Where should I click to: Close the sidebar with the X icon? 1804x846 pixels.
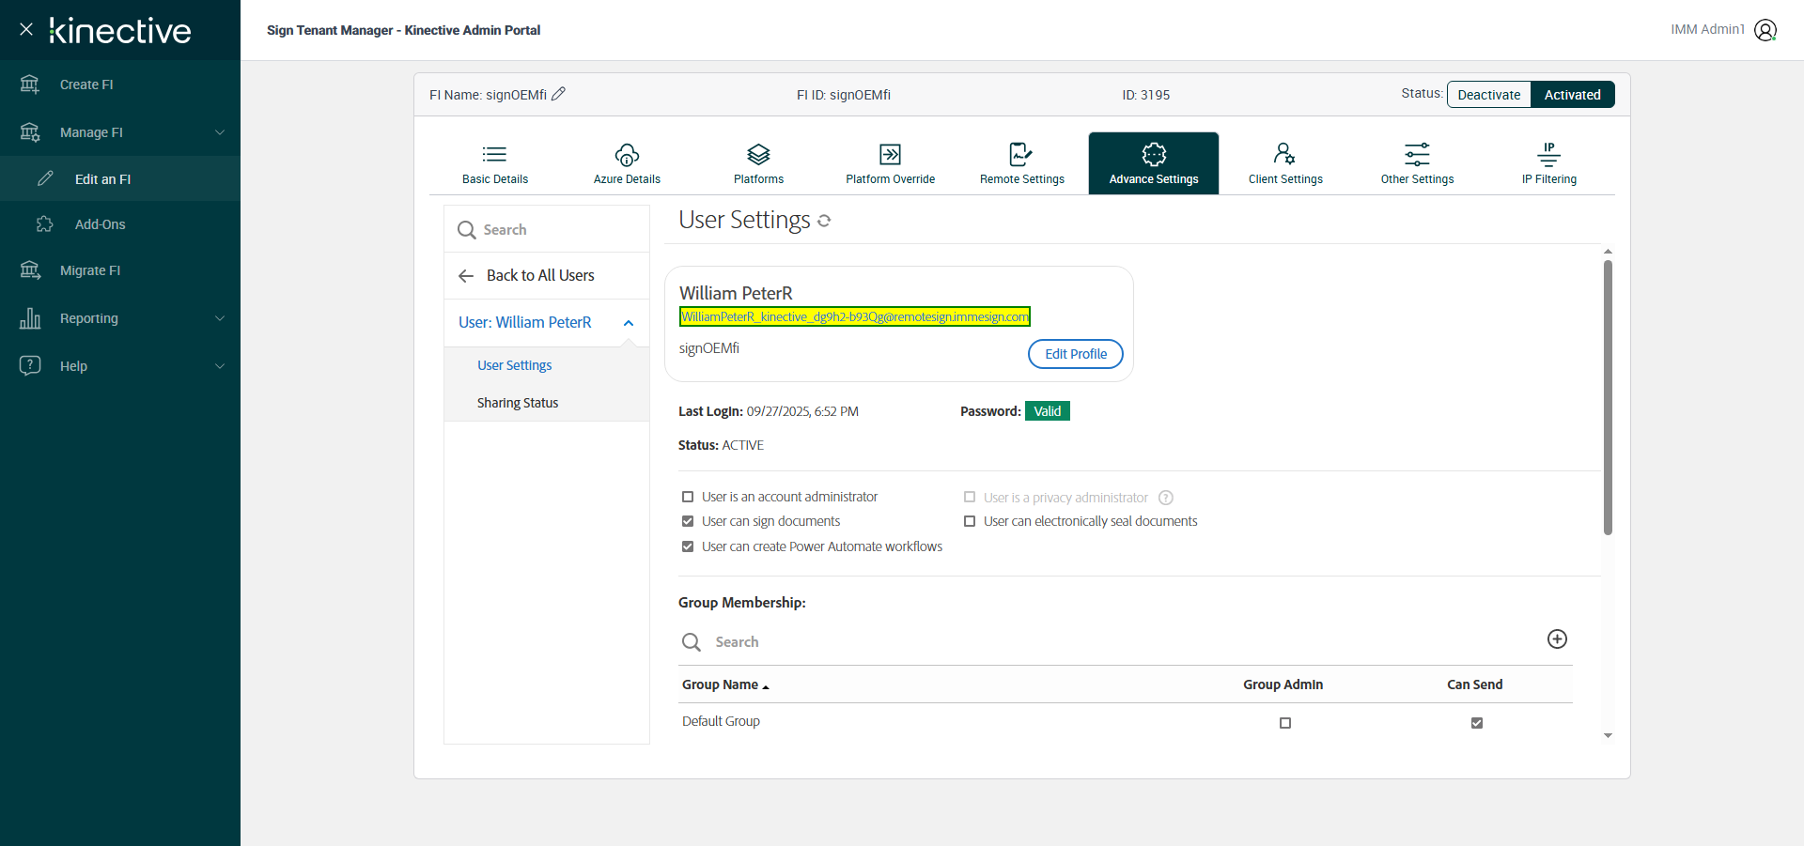(x=26, y=29)
